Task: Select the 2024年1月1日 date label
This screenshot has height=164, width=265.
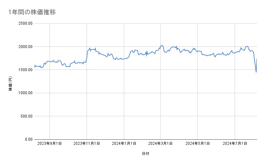Action: [124, 144]
